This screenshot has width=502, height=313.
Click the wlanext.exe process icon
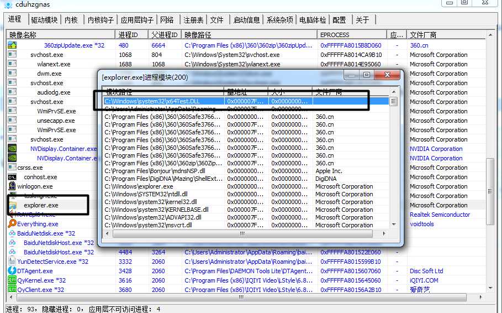pyautogui.click(x=12, y=64)
